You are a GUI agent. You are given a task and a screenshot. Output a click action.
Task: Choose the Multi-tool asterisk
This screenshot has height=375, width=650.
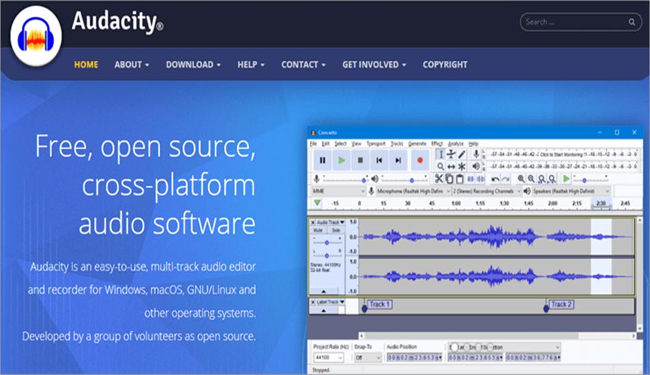click(x=462, y=166)
